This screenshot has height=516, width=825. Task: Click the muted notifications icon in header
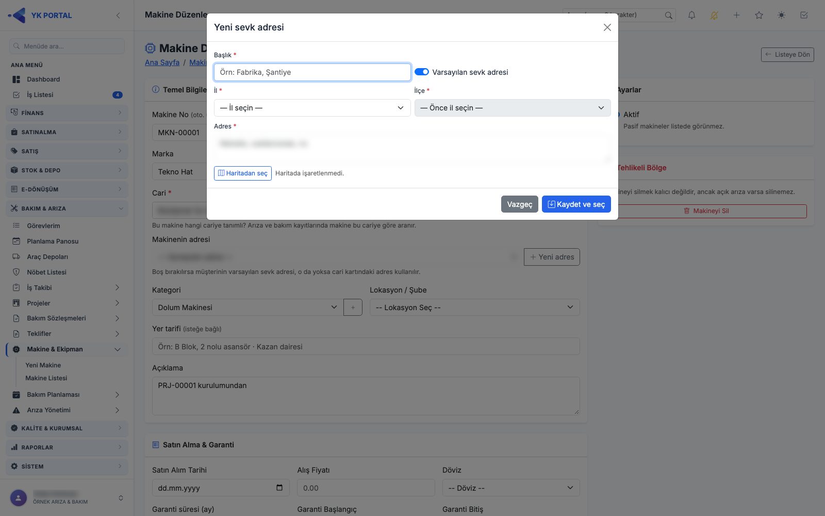(714, 15)
